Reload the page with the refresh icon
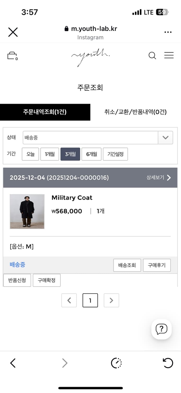 (x=168, y=363)
